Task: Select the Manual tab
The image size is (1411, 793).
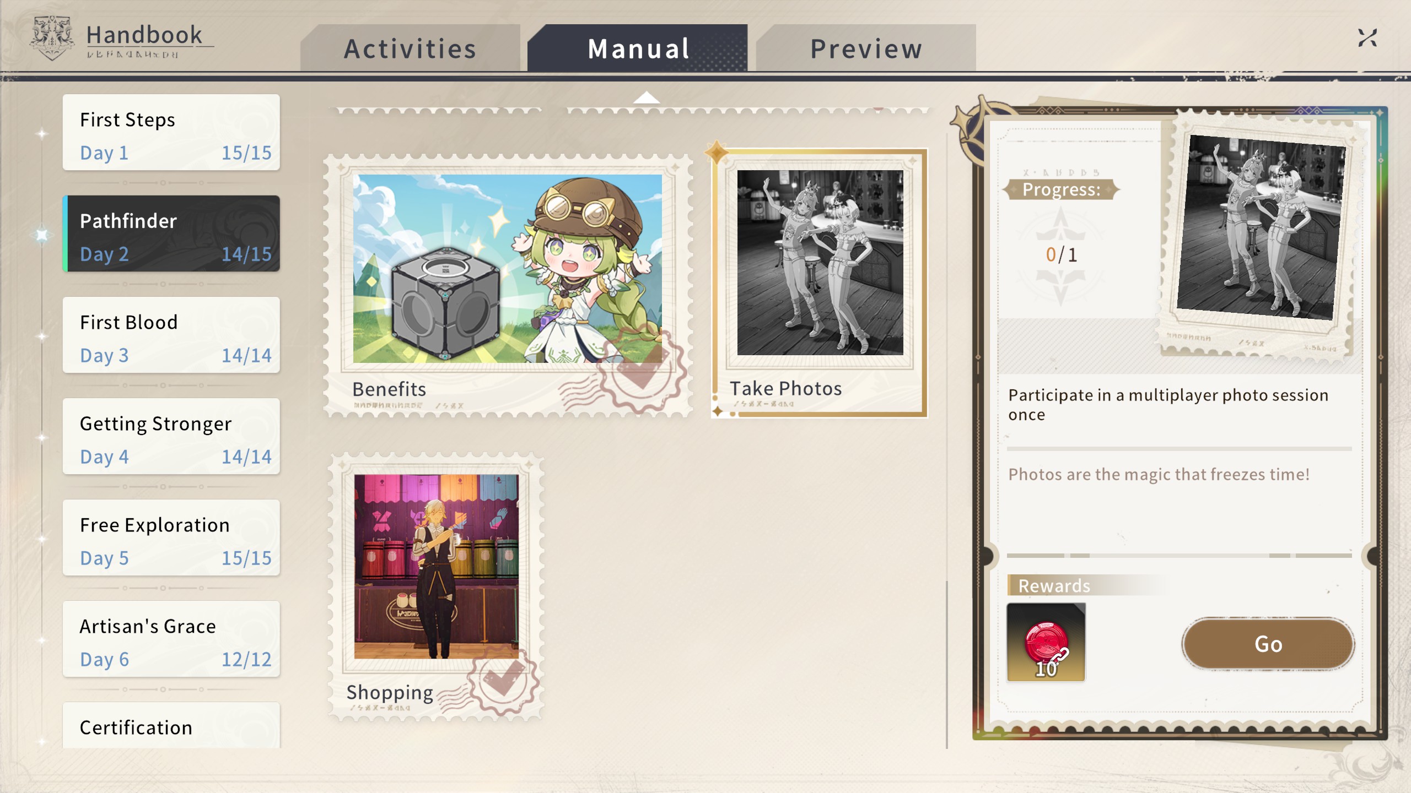Action: (x=638, y=48)
